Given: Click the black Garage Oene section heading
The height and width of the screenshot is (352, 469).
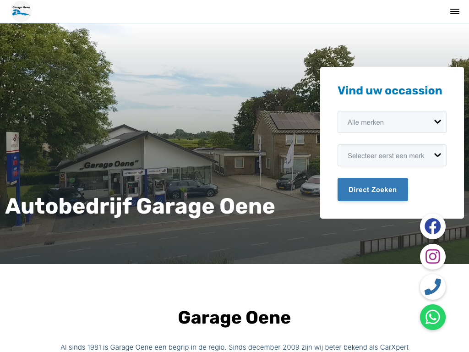Looking at the screenshot, I should [234, 318].
